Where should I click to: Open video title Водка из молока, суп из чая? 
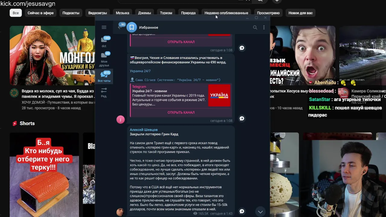[x=58, y=94]
